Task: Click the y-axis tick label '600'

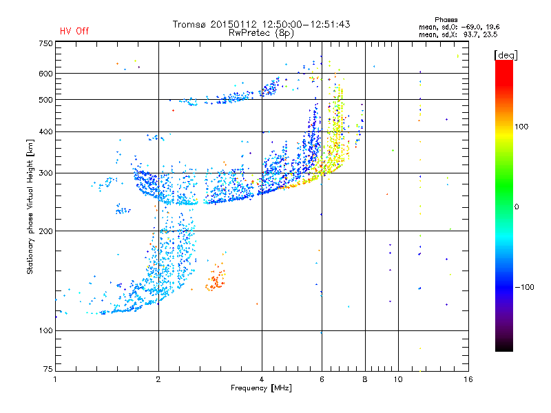Action: pyautogui.click(x=45, y=74)
